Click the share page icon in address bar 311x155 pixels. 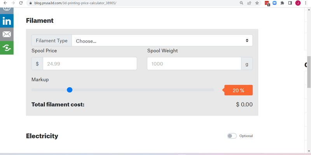pyautogui.click(x=249, y=3)
